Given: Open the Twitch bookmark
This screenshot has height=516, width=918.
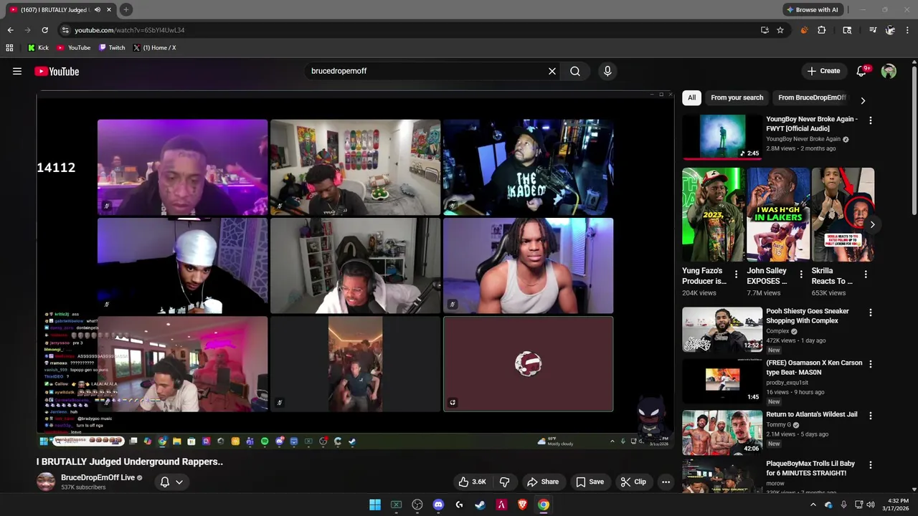Looking at the screenshot, I should [112, 48].
